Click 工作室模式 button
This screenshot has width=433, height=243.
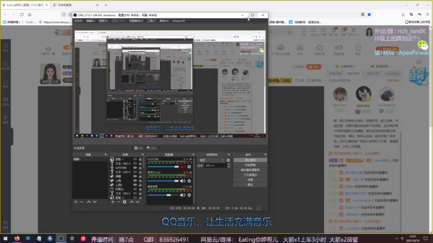coord(250,175)
